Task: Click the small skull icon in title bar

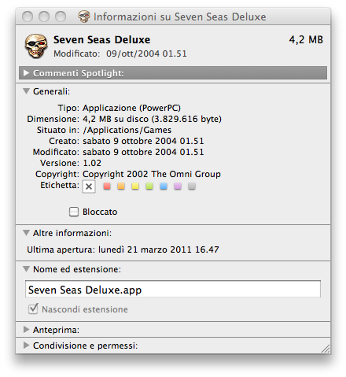Action: click(x=84, y=17)
